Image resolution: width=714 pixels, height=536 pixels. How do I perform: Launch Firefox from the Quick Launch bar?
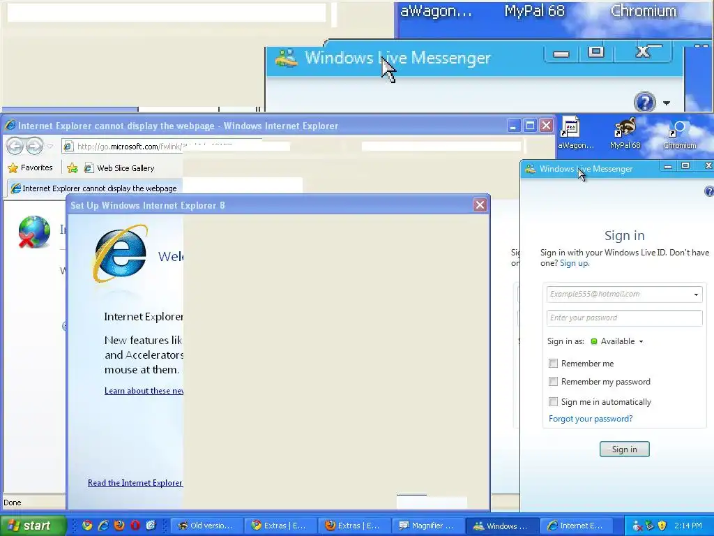coord(119,526)
